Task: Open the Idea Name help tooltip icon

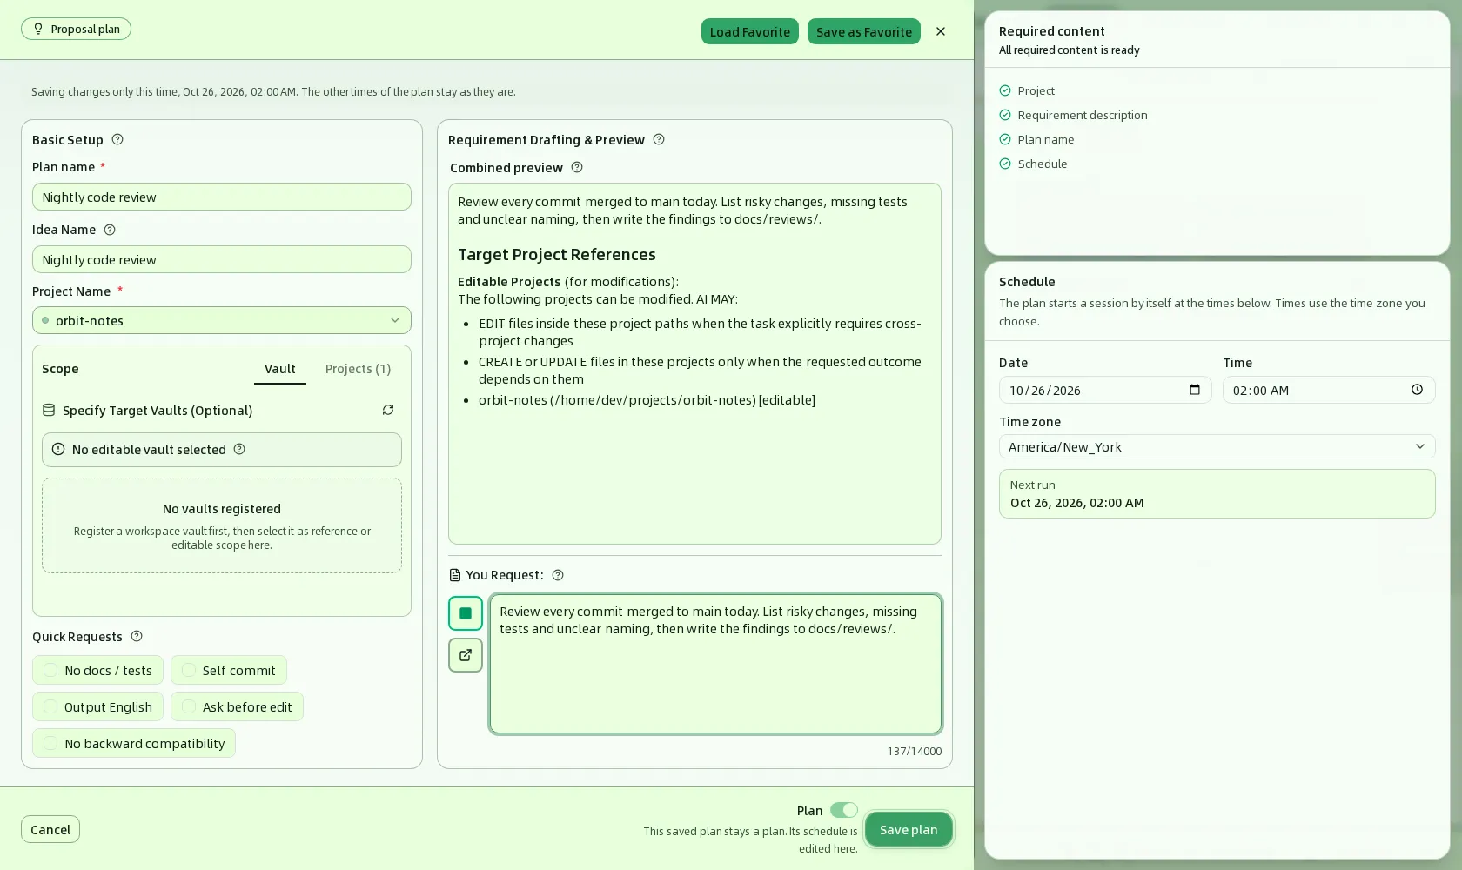Action: [x=110, y=230]
